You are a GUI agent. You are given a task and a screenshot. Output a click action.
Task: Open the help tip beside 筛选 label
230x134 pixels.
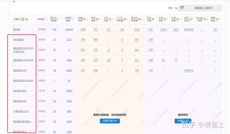tap(176, 8)
